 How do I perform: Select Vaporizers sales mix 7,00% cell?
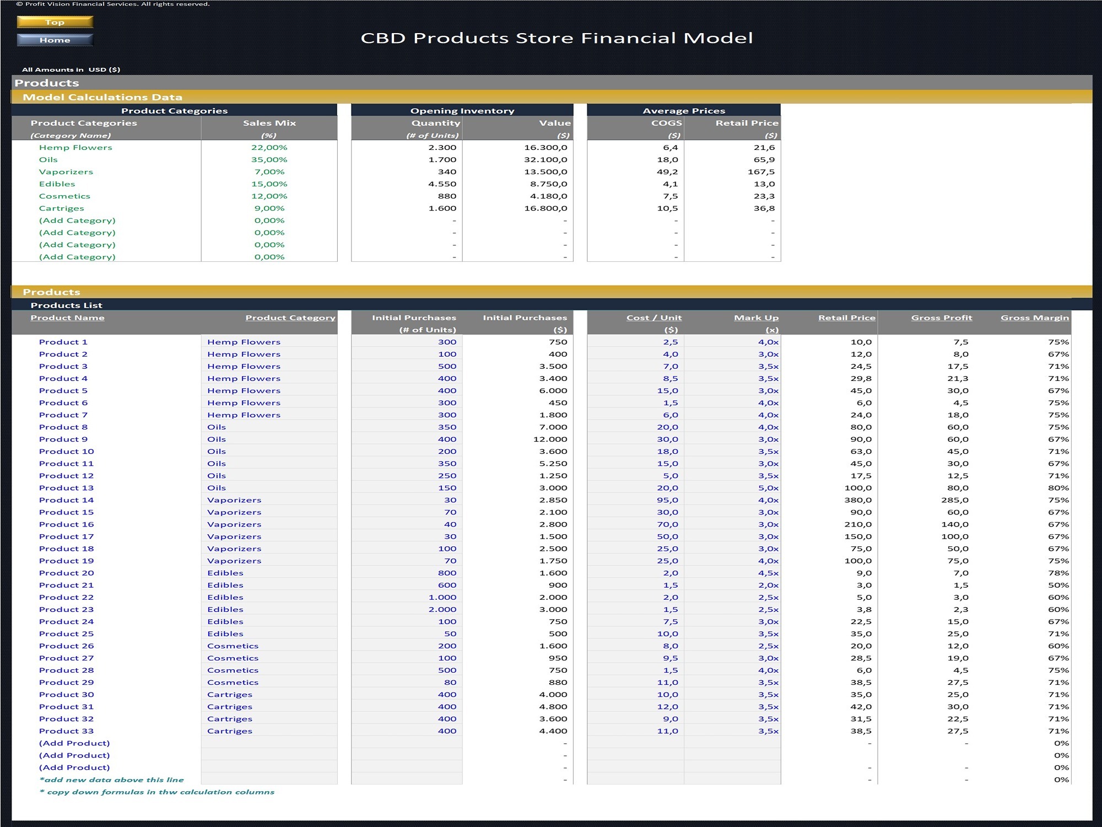tap(269, 171)
